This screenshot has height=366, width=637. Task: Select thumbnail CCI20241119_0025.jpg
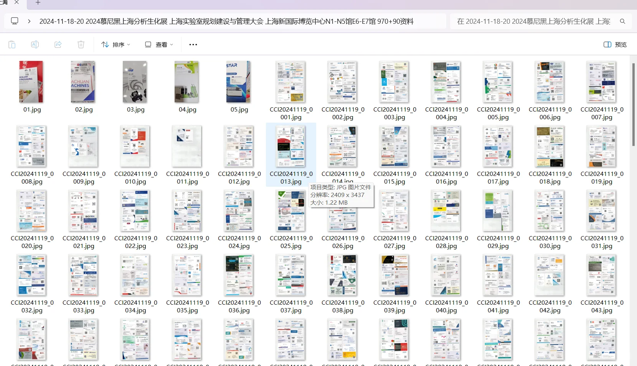pyautogui.click(x=291, y=210)
